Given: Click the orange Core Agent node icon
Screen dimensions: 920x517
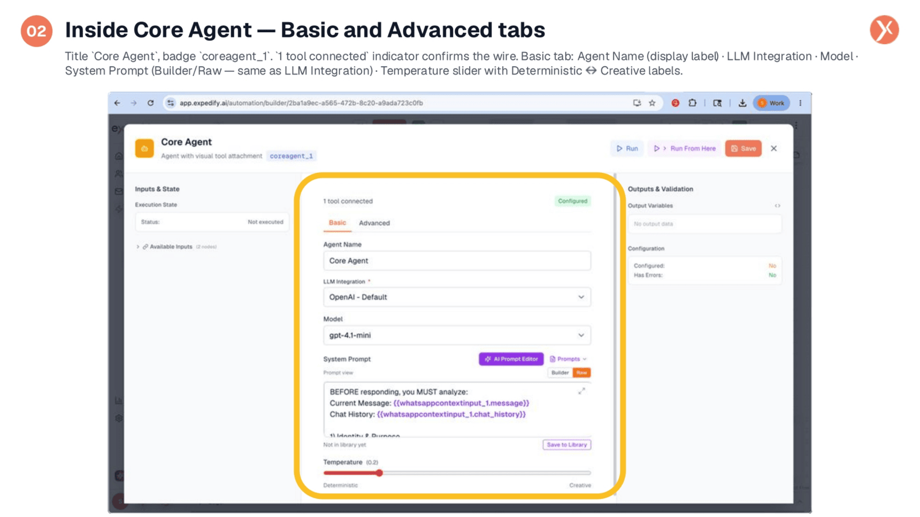Looking at the screenshot, I should [144, 148].
